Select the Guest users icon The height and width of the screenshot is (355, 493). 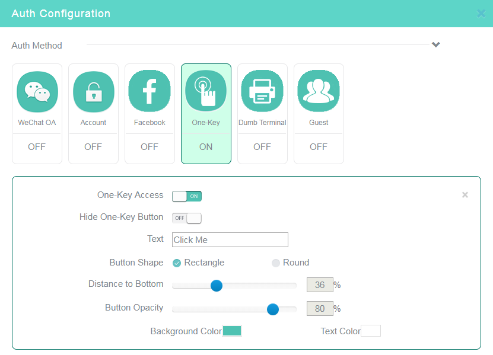319,91
